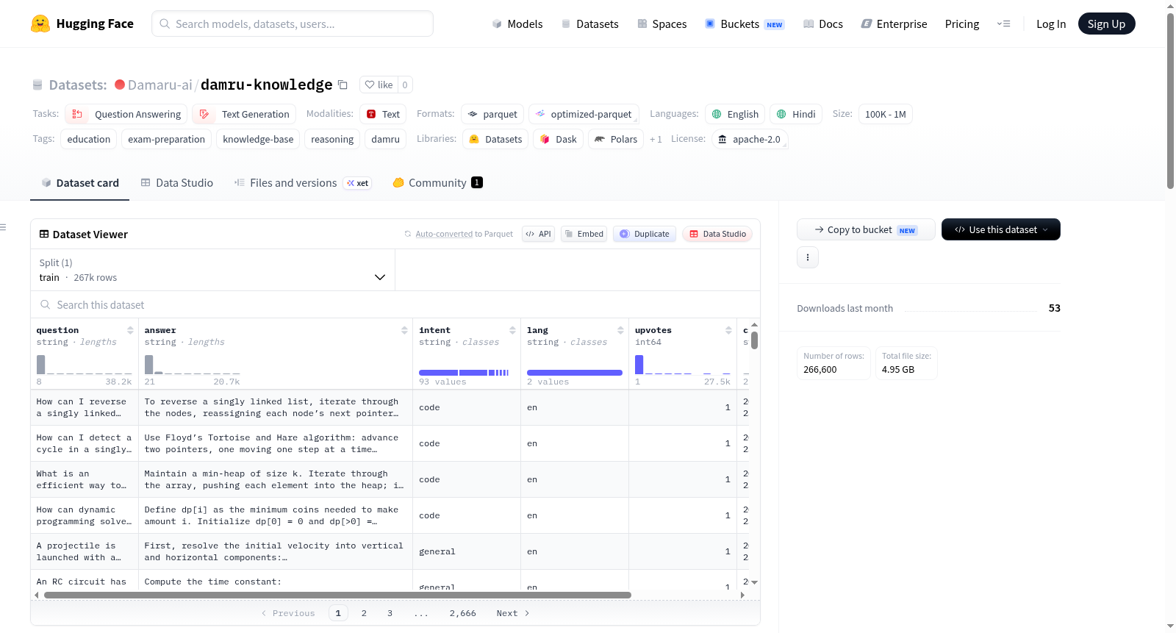
Task: Go to the Next page of rows
Action: 513,613
